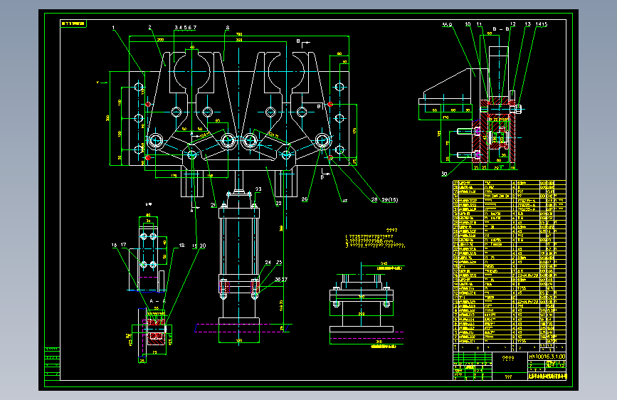The height and width of the screenshot is (400, 617).
Task: Click part callout number 18
Action: pyautogui.click(x=181, y=246)
